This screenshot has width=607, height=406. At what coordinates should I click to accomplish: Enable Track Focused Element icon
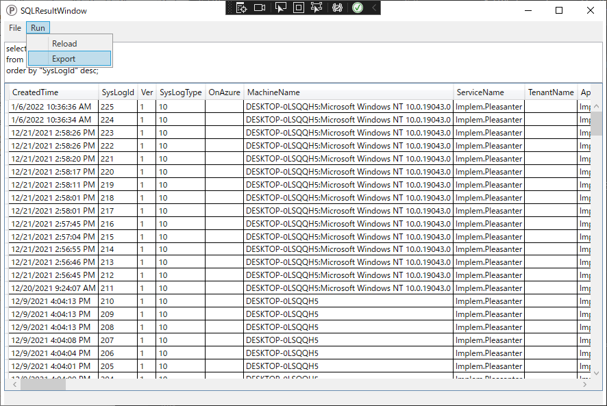pos(317,8)
